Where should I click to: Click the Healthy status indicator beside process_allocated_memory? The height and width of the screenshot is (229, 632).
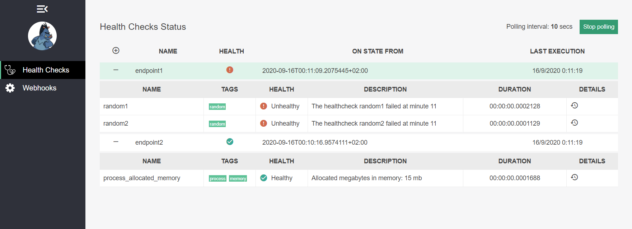pos(263,178)
